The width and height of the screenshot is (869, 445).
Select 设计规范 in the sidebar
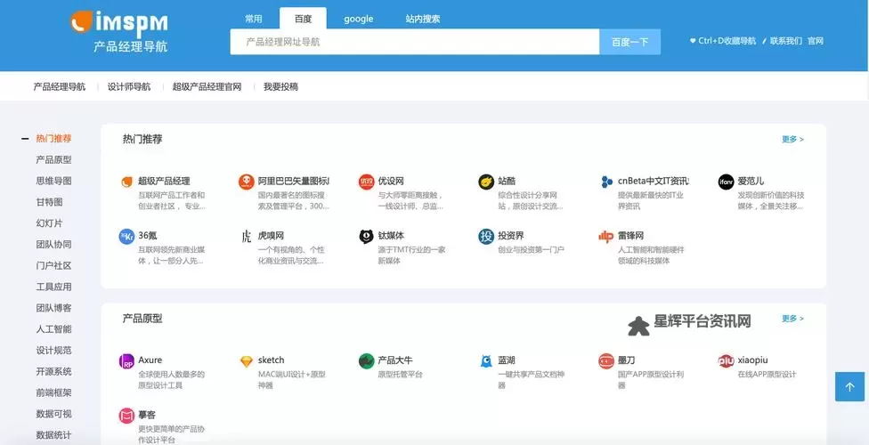tap(53, 351)
